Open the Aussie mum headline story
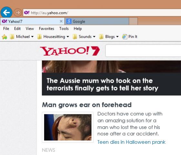The image size is (181, 155). coord(102,84)
